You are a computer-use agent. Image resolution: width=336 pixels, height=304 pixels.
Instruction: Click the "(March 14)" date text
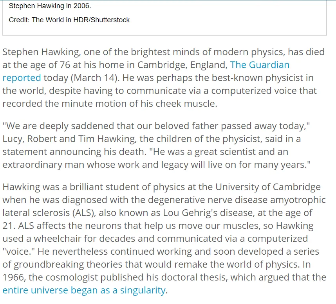click(x=95, y=78)
